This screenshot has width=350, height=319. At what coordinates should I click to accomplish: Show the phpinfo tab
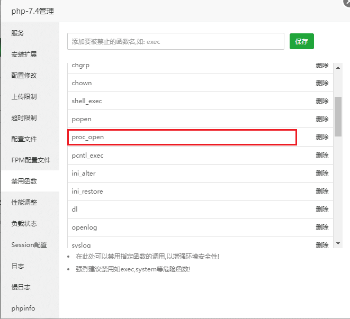(x=23, y=308)
